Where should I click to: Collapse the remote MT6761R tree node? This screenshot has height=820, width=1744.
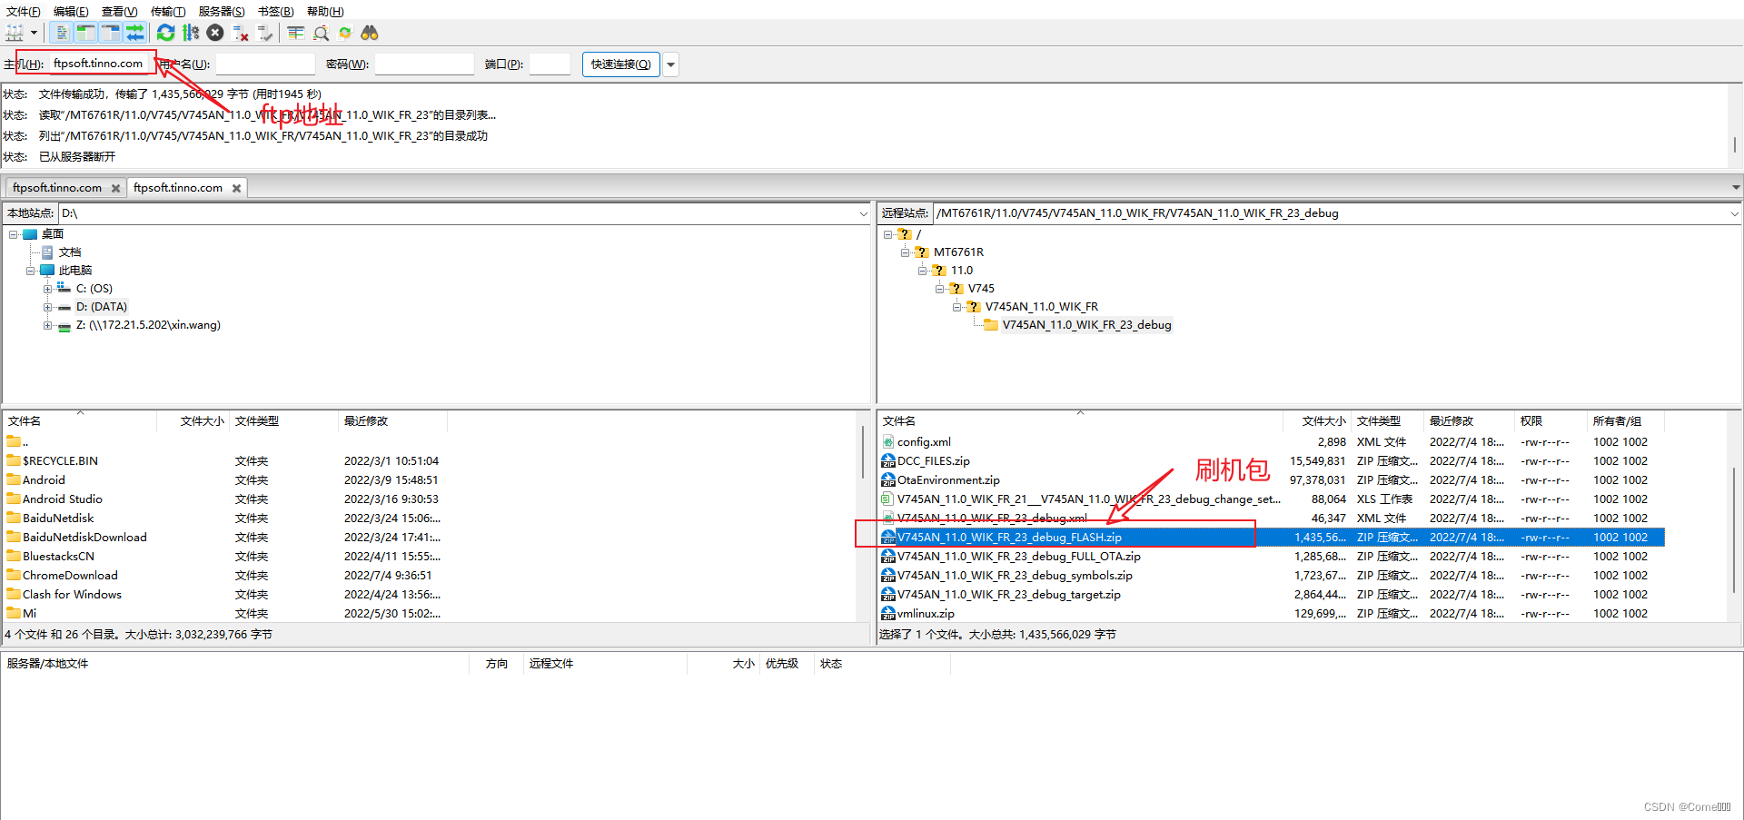pyautogui.click(x=905, y=252)
